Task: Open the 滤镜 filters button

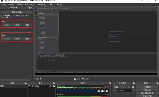Action: click(x=86, y=79)
